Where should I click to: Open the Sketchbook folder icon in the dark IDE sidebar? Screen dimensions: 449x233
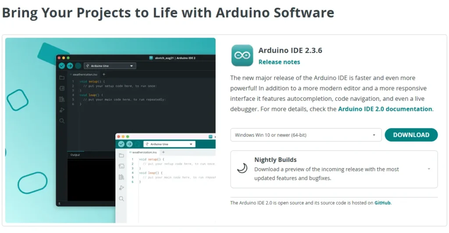62,78
